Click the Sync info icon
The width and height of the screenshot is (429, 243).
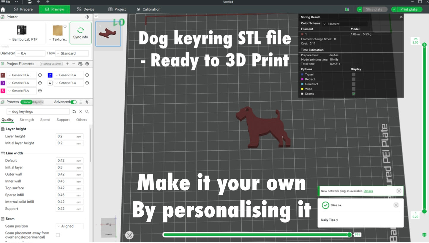pos(80,33)
